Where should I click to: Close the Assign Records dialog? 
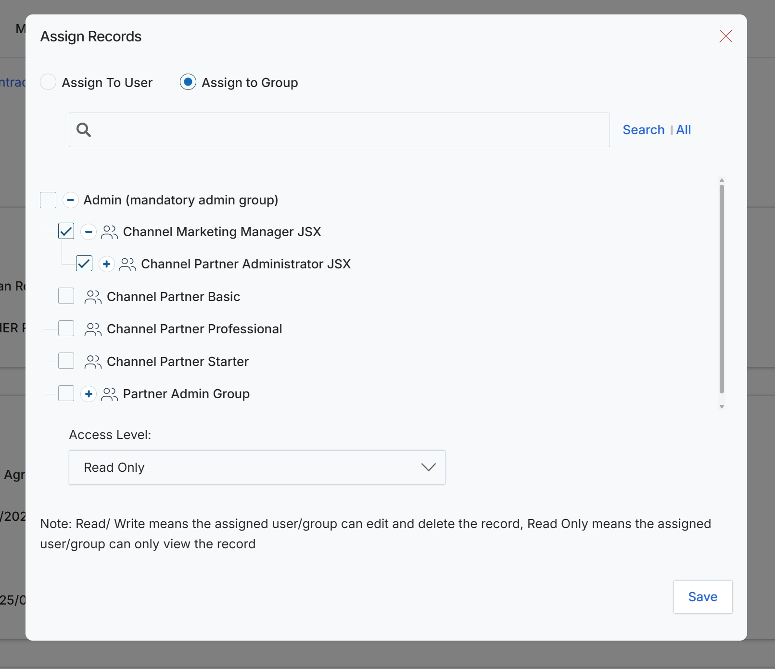click(x=725, y=36)
